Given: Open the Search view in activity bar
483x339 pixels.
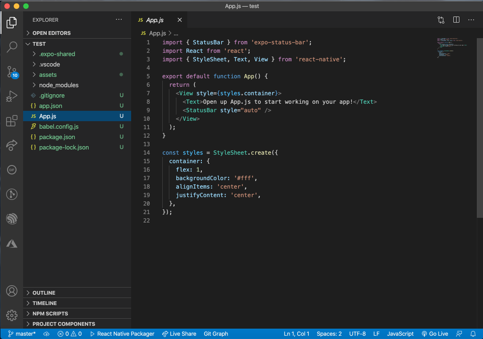Looking at the screenshot, I should (12, 47).
